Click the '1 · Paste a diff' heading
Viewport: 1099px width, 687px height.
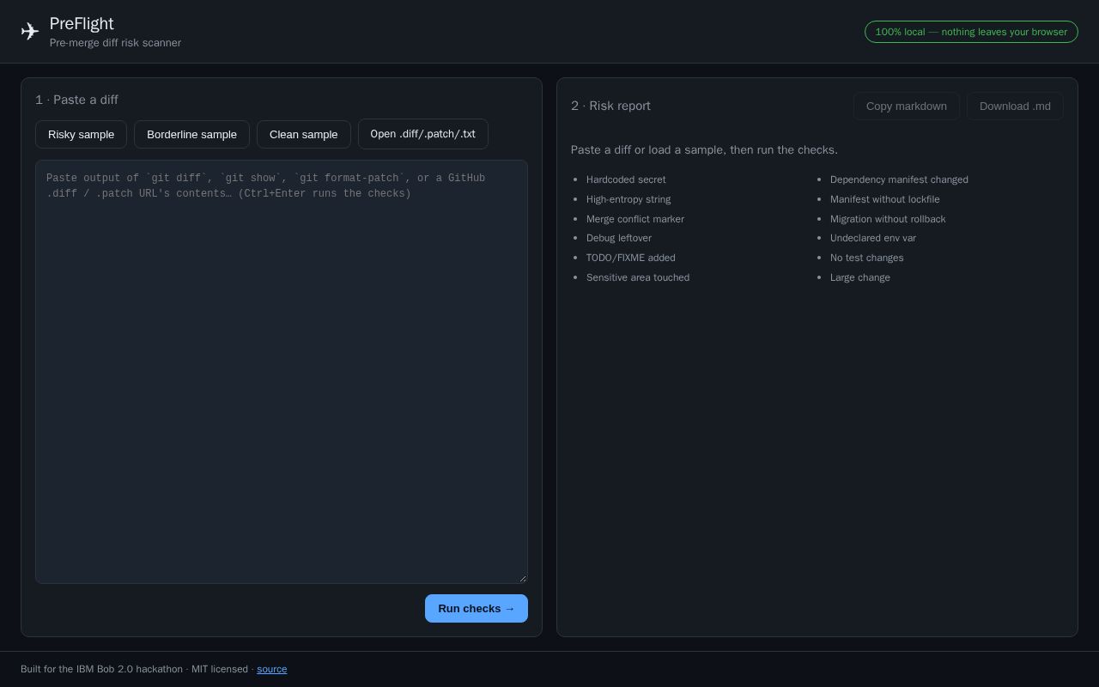[77, 100]
